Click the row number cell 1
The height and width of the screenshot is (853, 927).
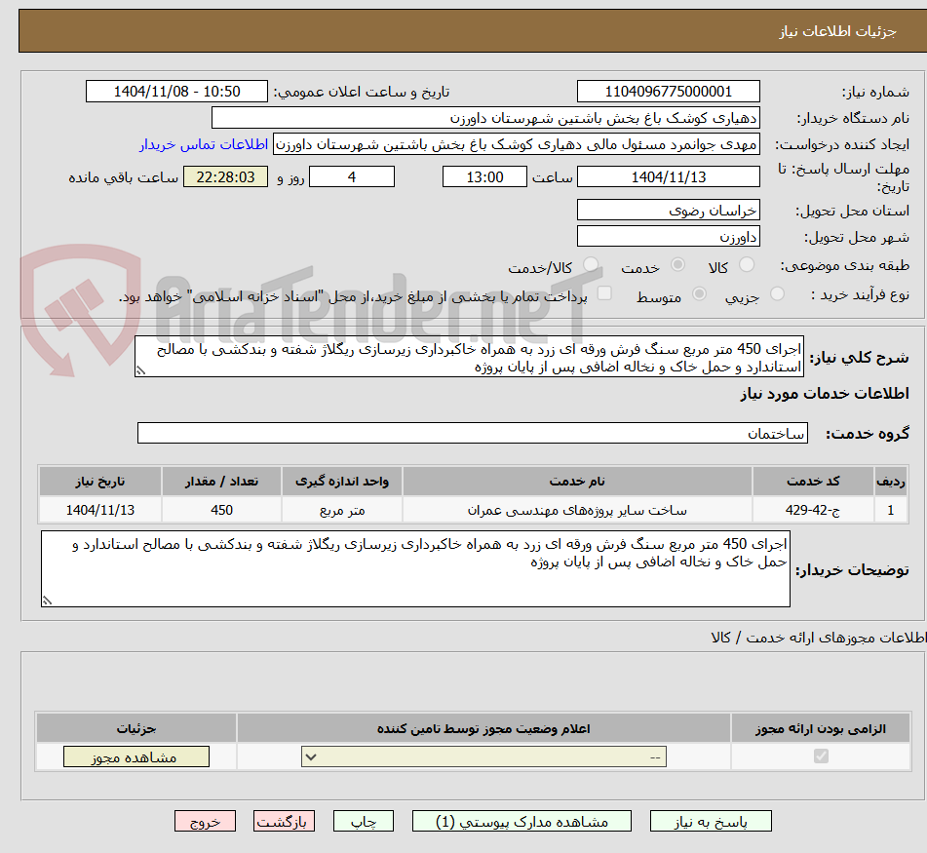coord(891,510)
